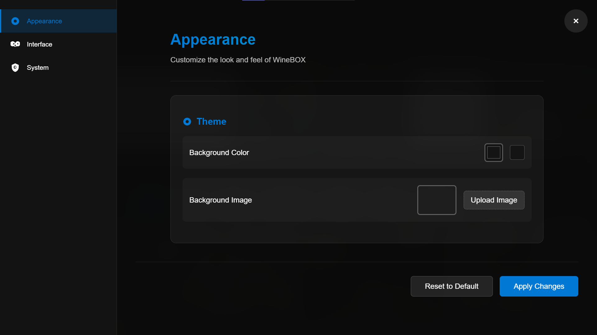Open the Interface settings section label
Image resolution: width=597 pixels, height=335 pixels.
39,44
